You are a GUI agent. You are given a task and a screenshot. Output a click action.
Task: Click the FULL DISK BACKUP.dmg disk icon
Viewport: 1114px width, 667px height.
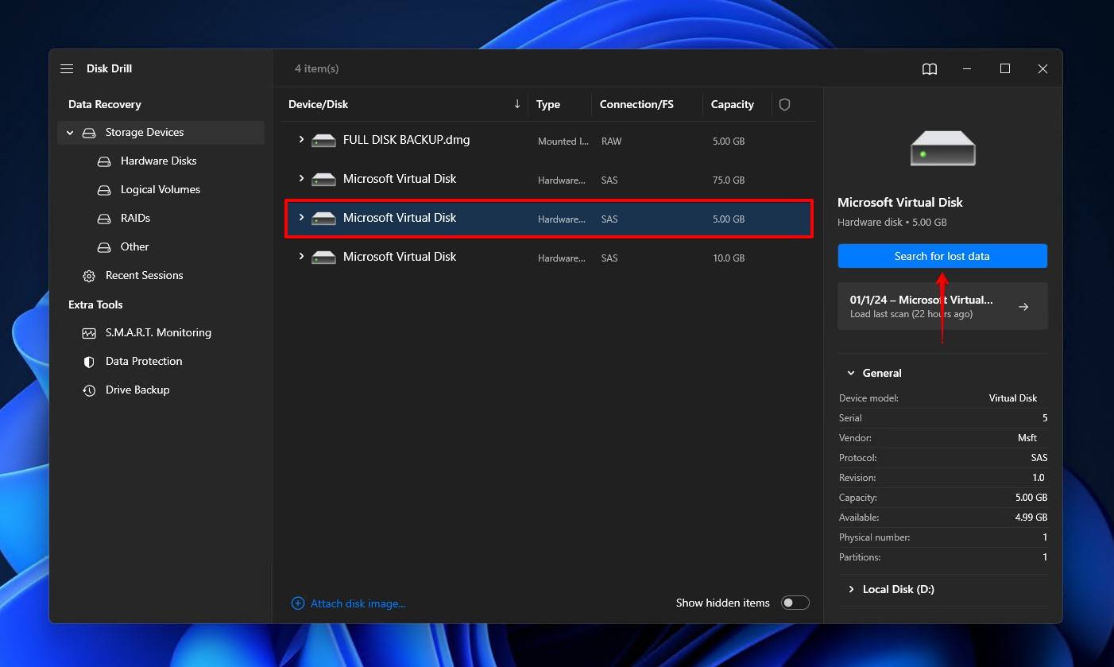pos(323,141)
